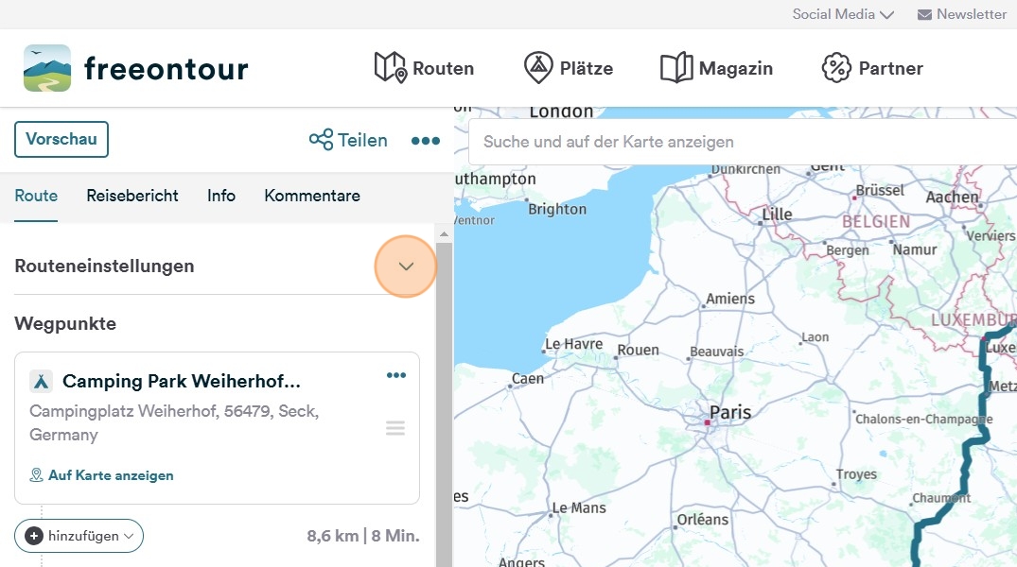The width and height of the screenshot is (1017, 567).
Task: Open the hinzufügen dropdown button
Action: (79, 536)
